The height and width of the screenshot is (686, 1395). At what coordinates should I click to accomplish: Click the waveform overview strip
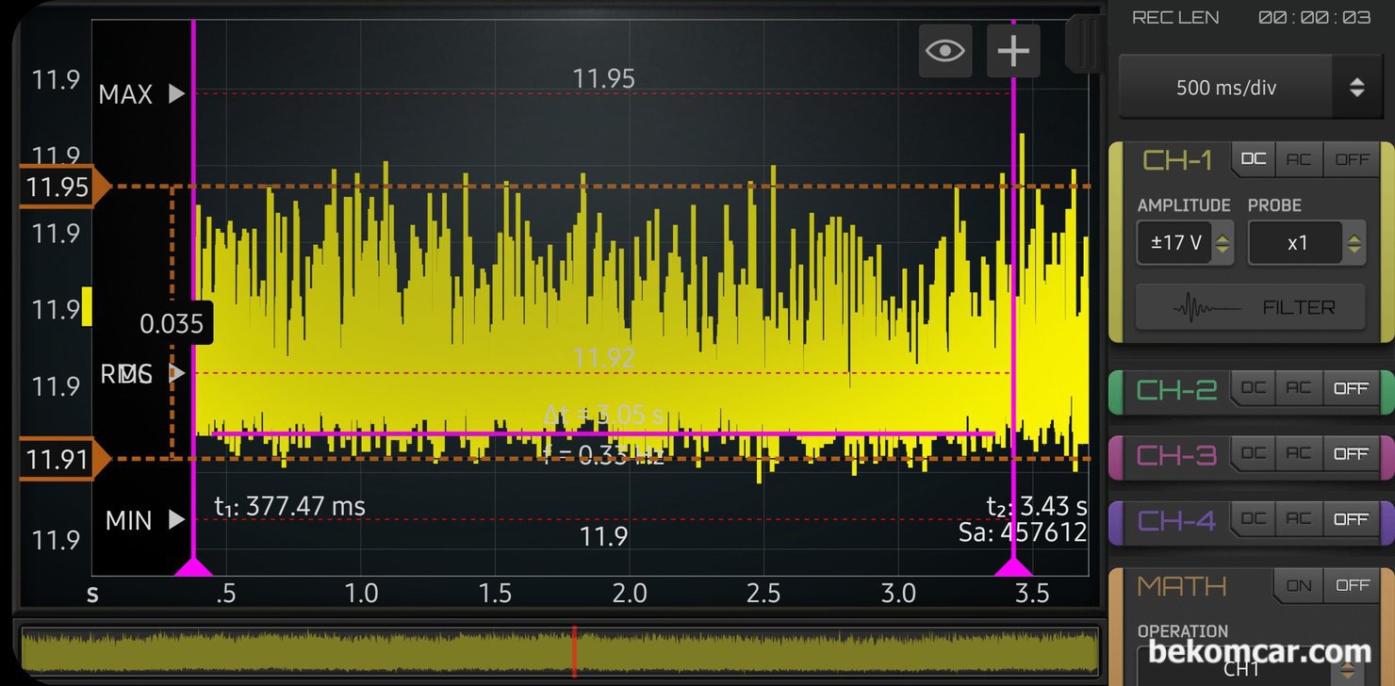tap(560, 651)
